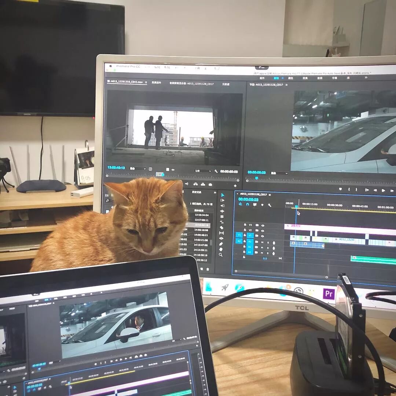Select the Track Select Forward tool

[x=222, y=200]
